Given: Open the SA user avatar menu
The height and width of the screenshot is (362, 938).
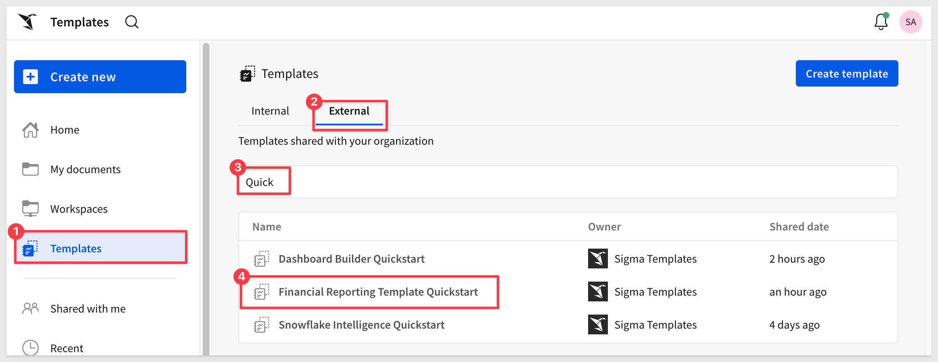Looking at the screenshot, I should point(910,22).
